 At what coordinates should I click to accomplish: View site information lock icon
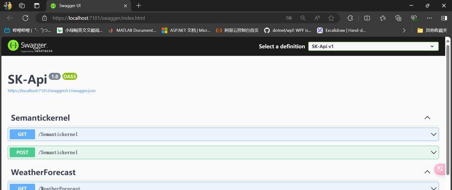45,18
